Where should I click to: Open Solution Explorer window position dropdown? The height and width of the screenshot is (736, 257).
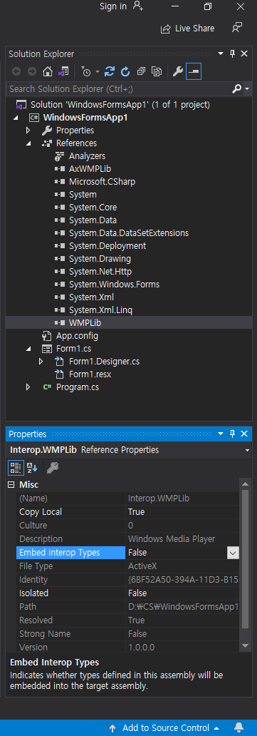point(221,54)
